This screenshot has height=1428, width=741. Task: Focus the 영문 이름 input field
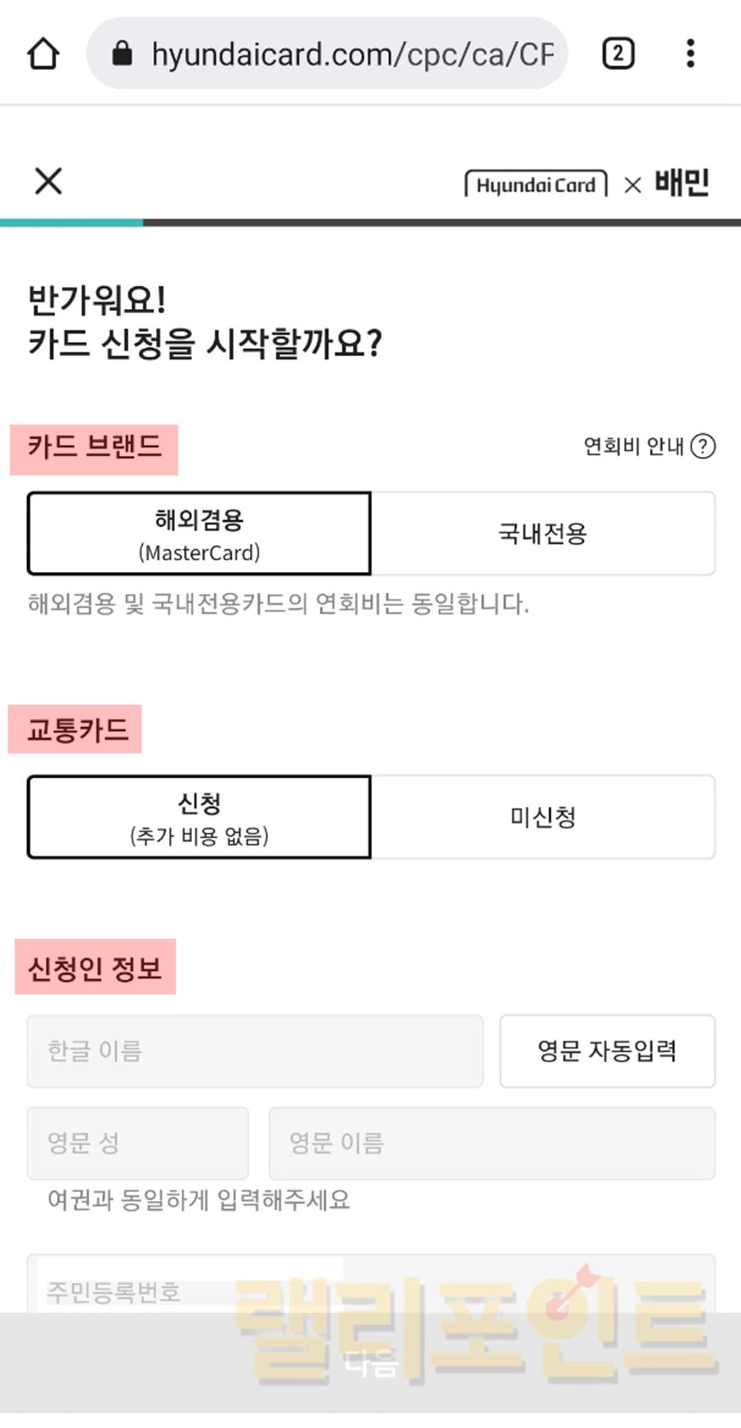(x=491, y=1143)
